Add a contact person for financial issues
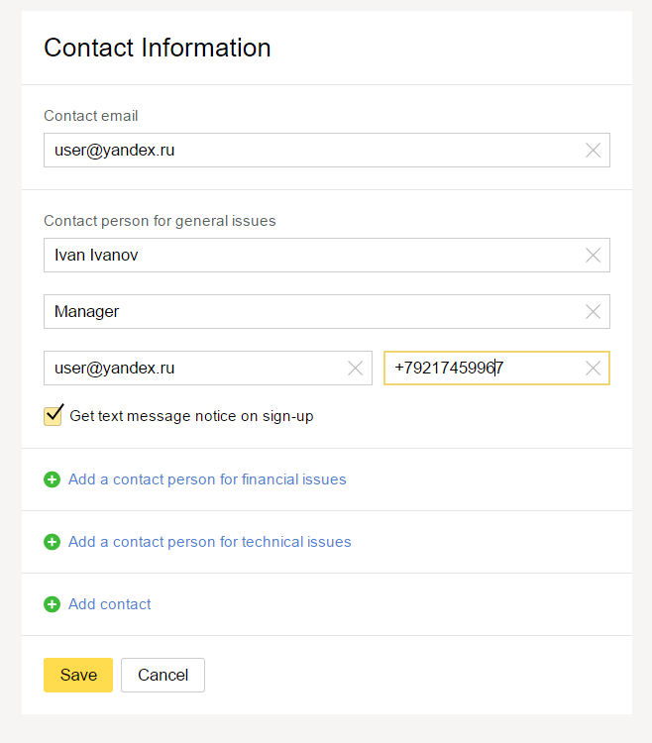The image size is (652, 743). (x=207, y=479)
